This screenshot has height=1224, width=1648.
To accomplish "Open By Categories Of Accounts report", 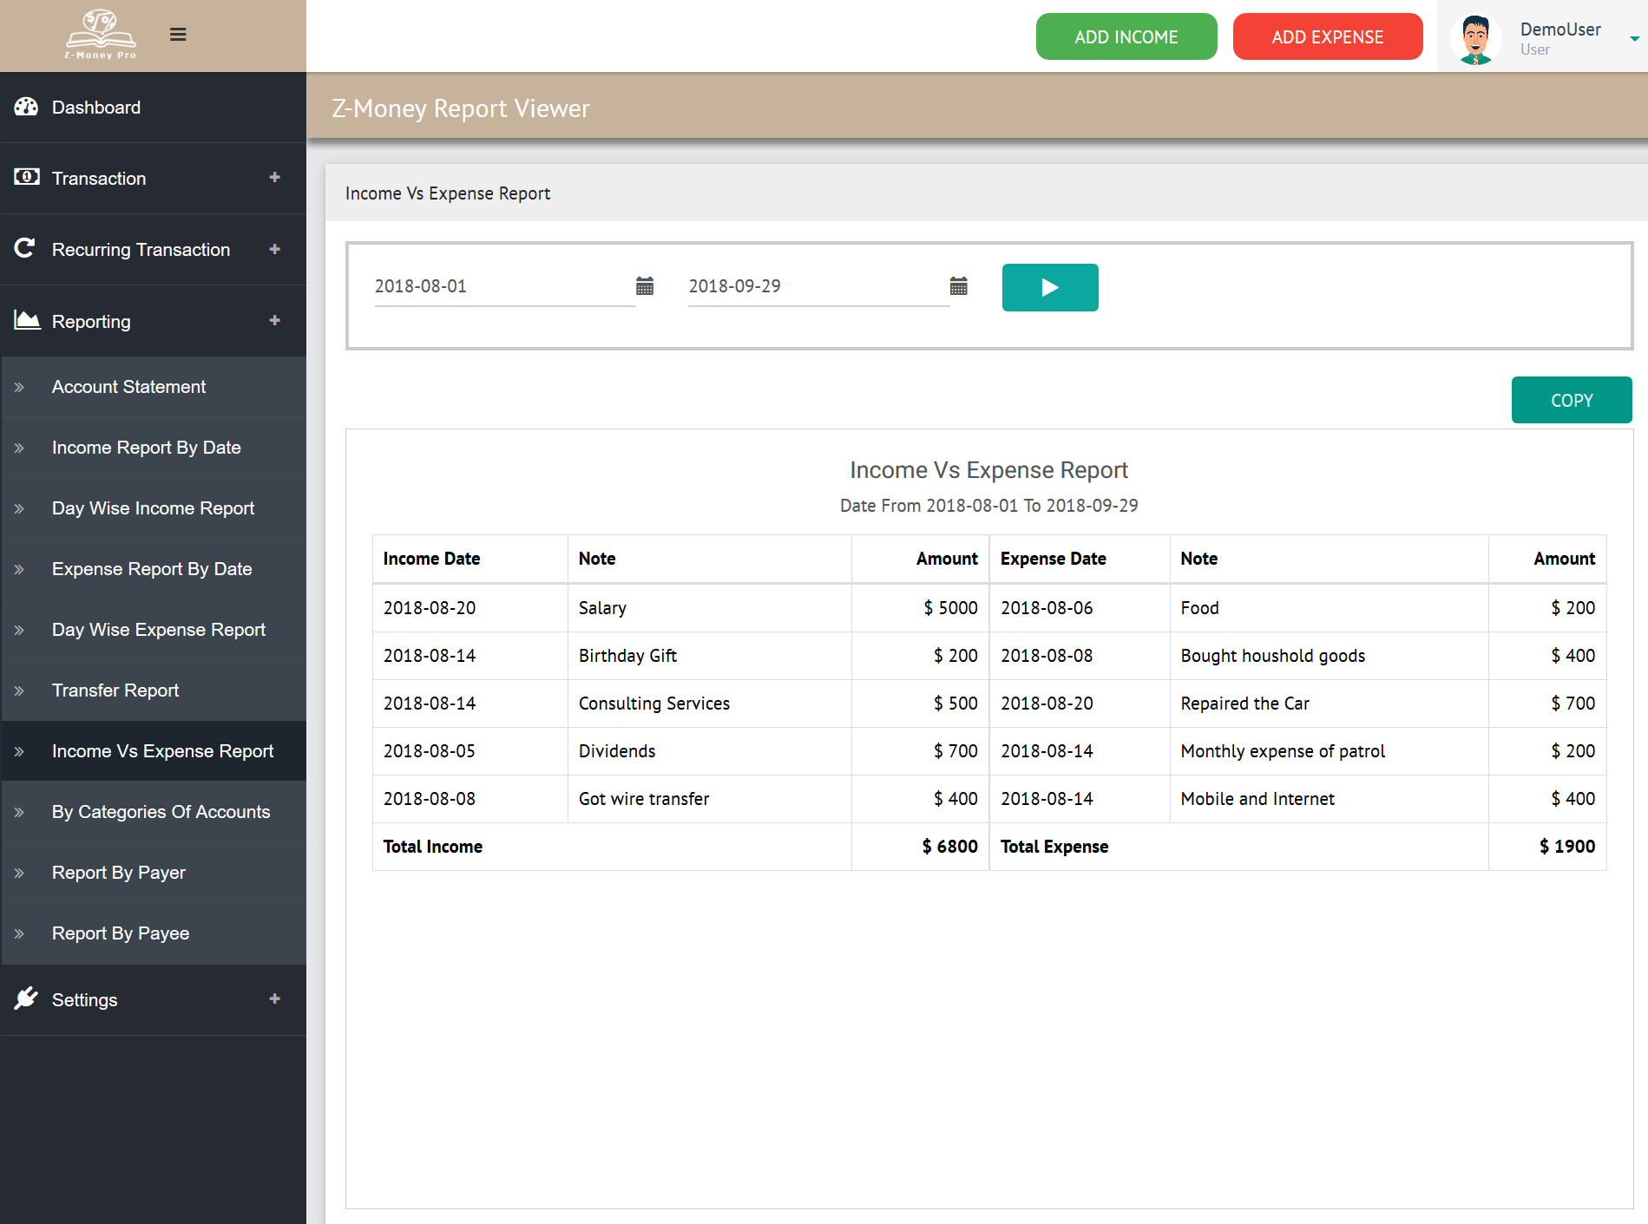I will (x=153, y=812).
